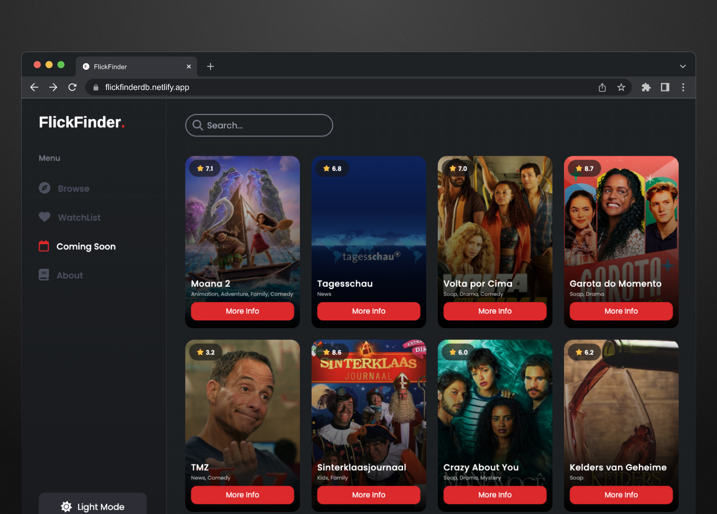Click More Info for Sinterklaasjournaal
717x514 pixels.
tap(369, 495)
